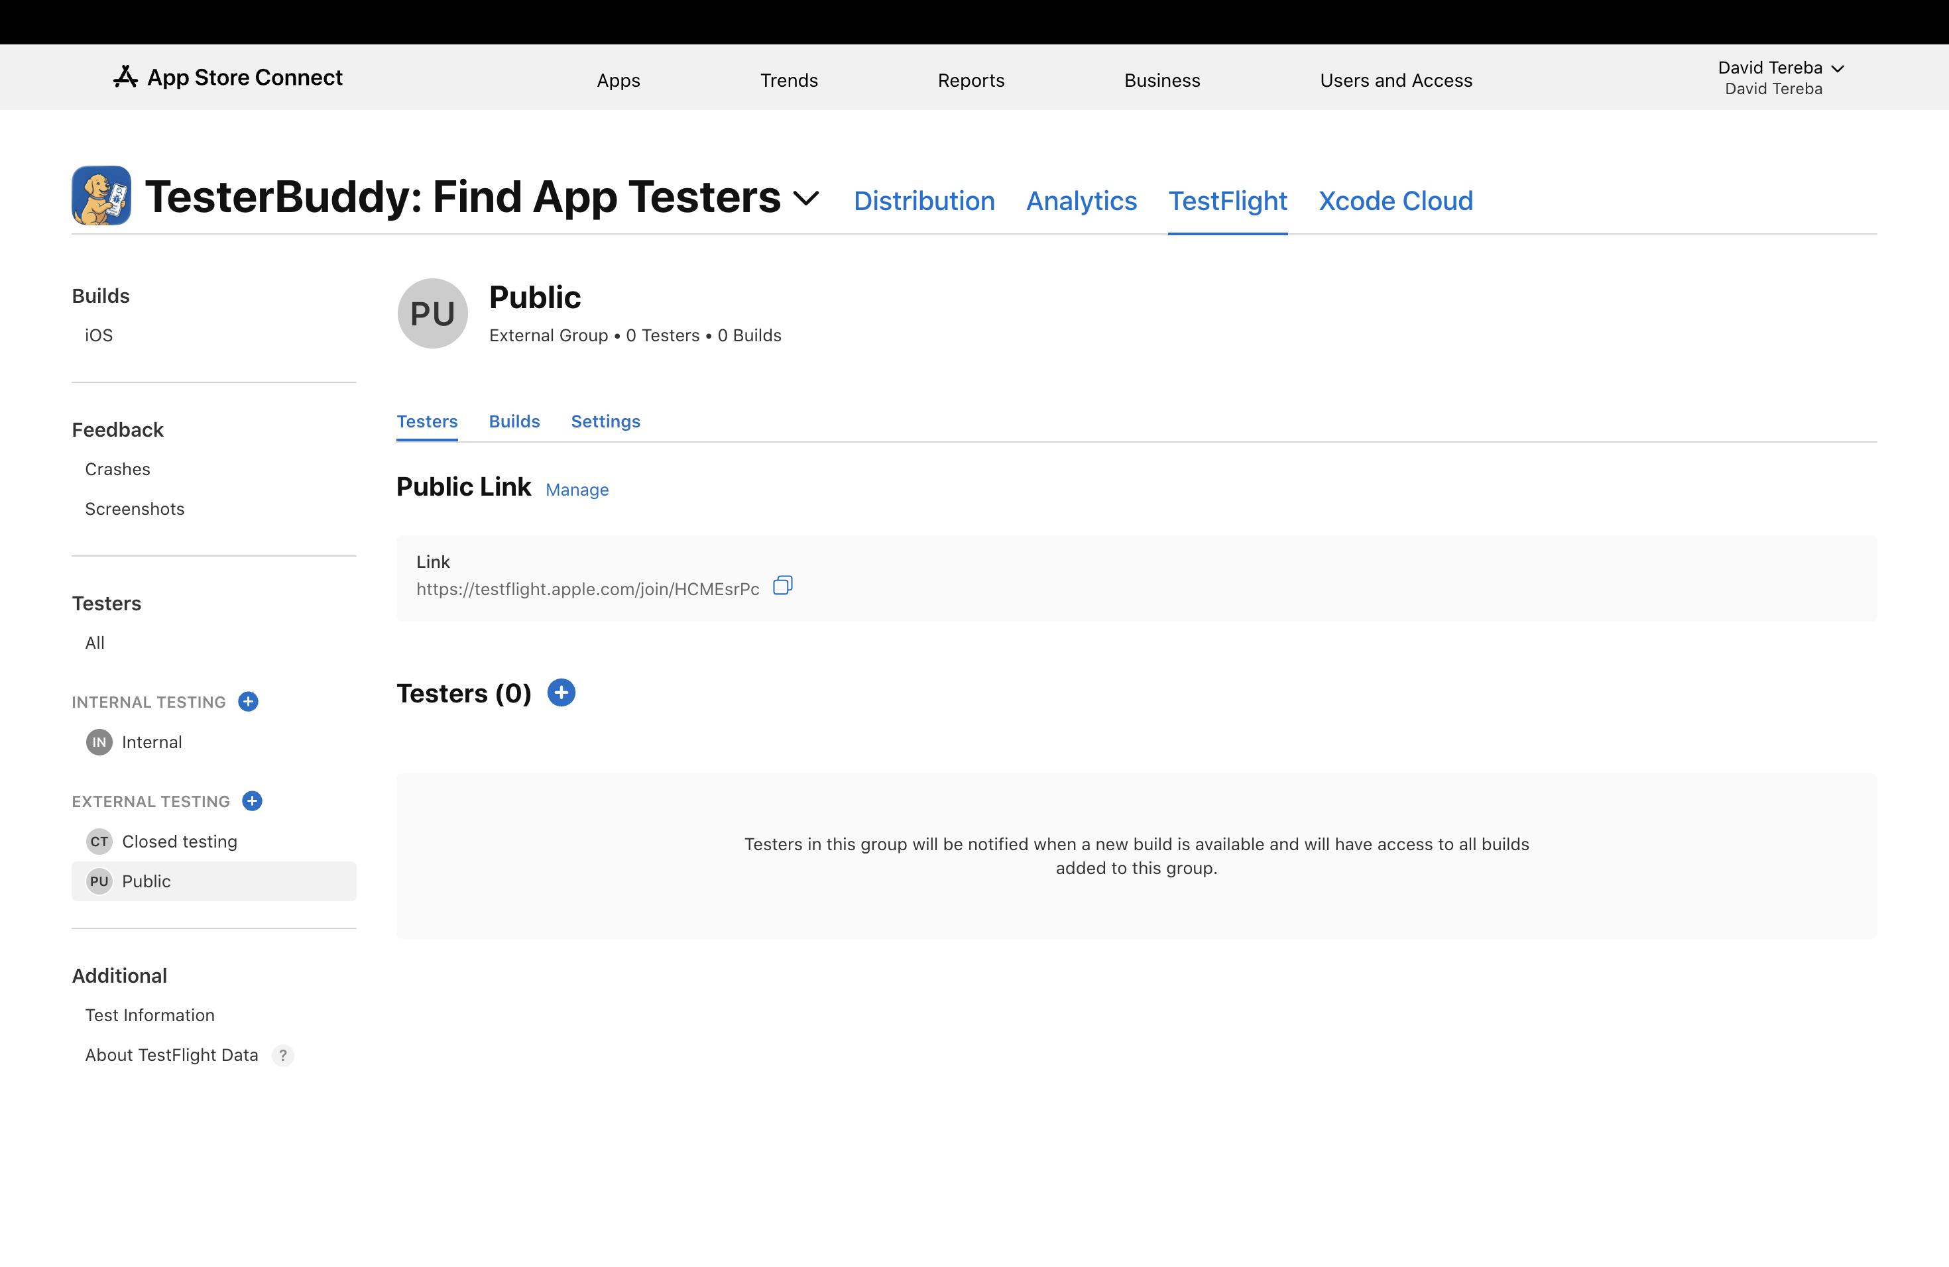
Task: Select the TestFlight tab
Action: point(1228,201)
